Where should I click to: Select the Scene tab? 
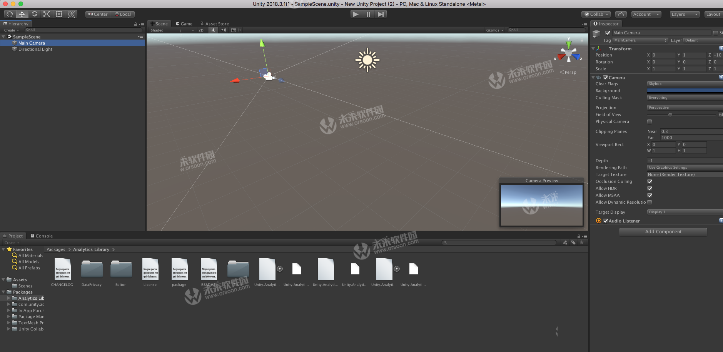[x=159, y=24]
